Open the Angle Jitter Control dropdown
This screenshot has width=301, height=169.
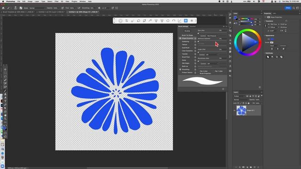[212, 54]
